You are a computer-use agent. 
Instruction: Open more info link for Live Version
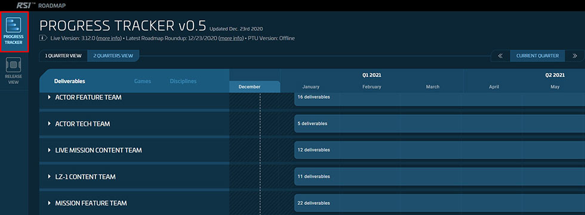109,38
